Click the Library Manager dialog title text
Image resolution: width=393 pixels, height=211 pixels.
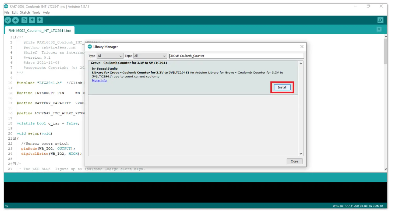click(x=105, y=47)
